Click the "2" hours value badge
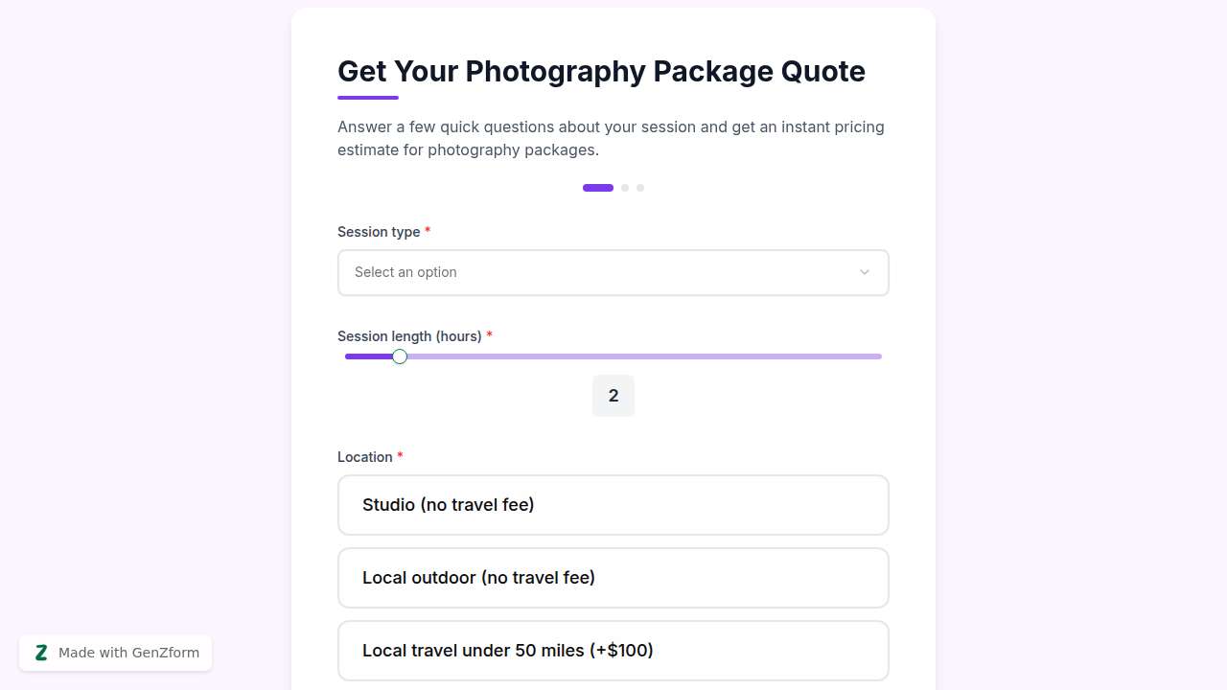The width and height of the screenshot is (1227, 690). click(x=613, y=395)
